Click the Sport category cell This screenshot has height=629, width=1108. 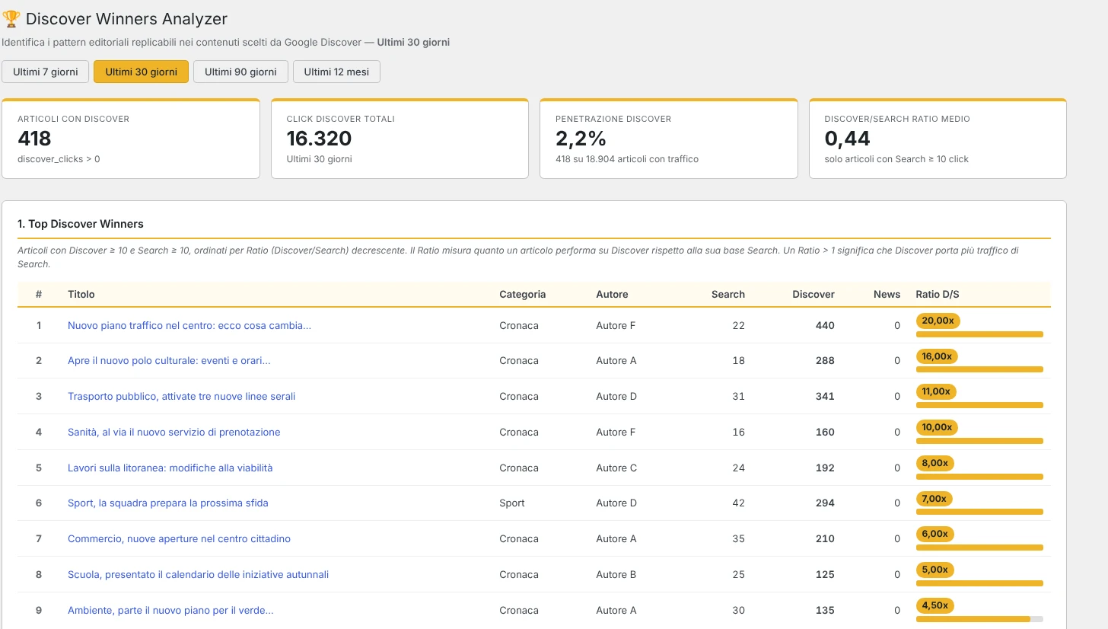point(512,503)
